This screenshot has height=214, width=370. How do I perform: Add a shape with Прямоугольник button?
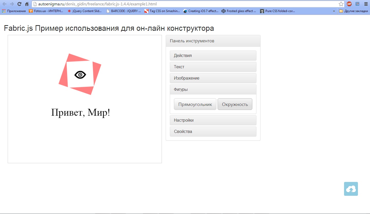[195, 104]
